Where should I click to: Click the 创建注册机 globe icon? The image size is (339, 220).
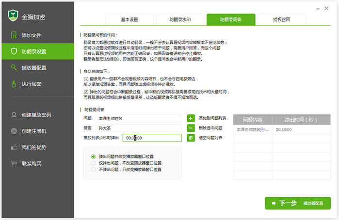click(x=14, y=131)
